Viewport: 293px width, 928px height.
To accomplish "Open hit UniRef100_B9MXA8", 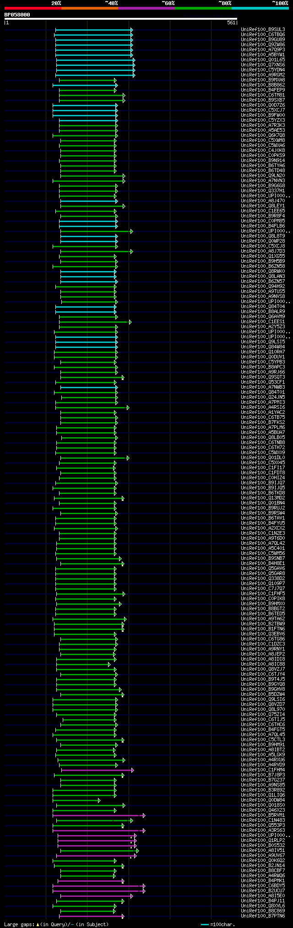I will 263,80.
